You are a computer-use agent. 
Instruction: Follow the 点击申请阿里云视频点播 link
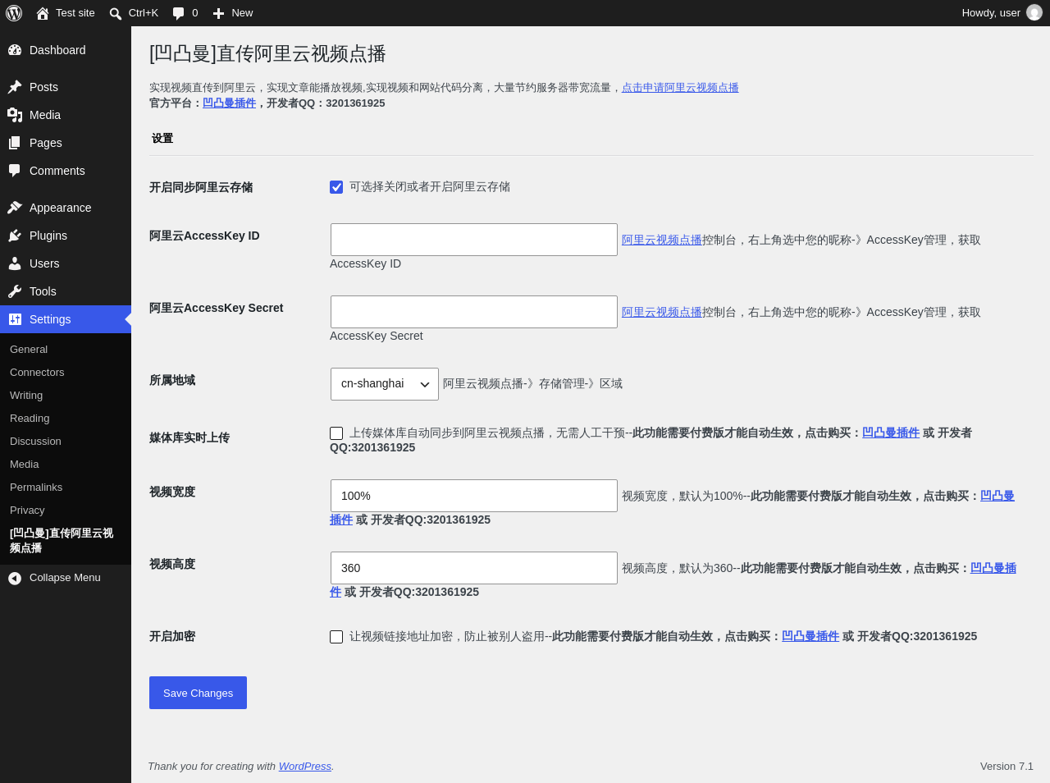[x=680, y=88]
